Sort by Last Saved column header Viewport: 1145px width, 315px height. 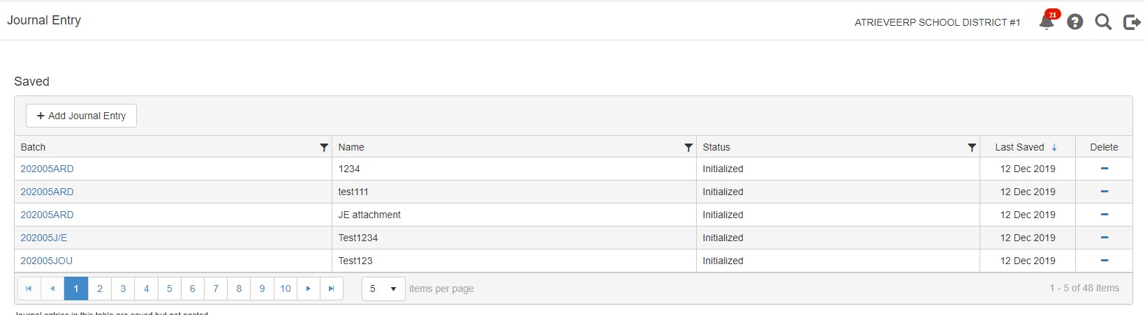pyautogui.click(x=1019, y=147)
